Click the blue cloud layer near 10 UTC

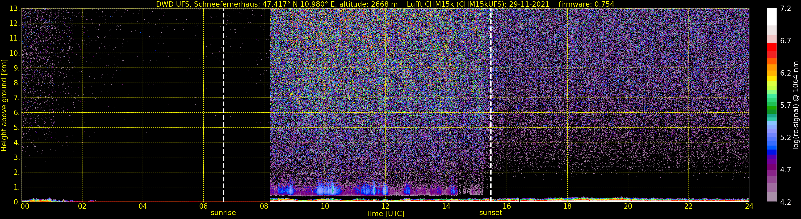[328, 190]
